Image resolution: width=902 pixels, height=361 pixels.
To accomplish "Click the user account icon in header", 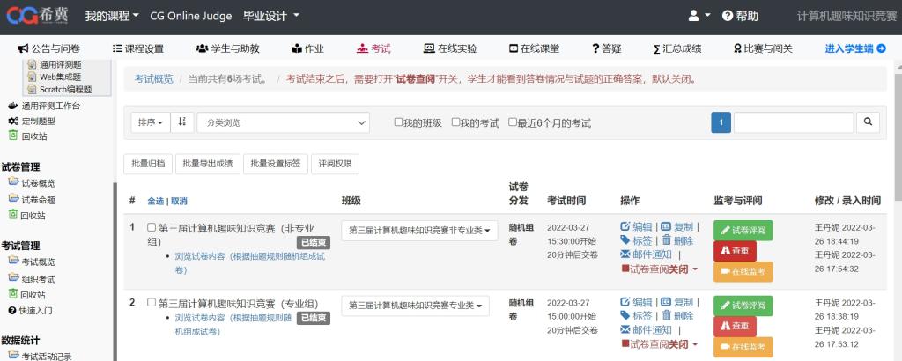I will [x=699, y=16].
